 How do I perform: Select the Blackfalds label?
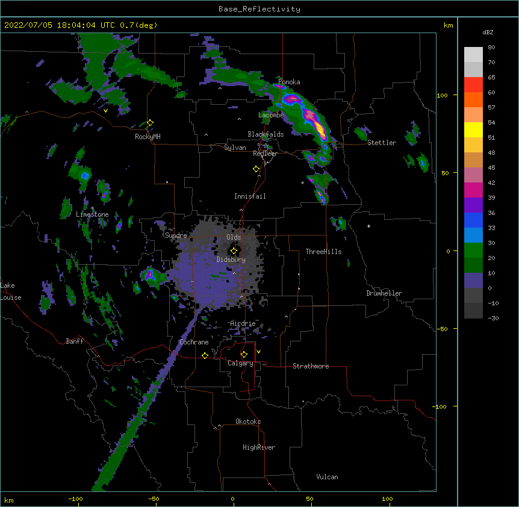point(266,134)
